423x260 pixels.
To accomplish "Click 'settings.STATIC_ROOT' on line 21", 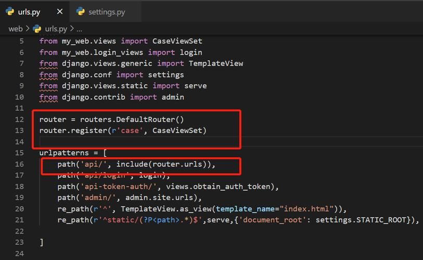I will (361, 220).
